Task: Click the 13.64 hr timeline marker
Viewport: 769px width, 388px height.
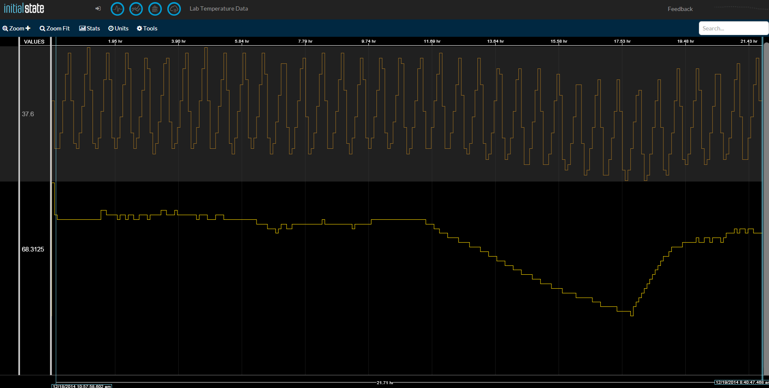Action: 496,41
